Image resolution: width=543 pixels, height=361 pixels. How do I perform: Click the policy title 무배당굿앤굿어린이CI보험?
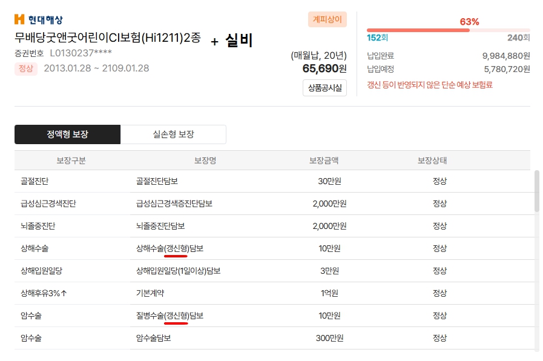coord(108,38)
